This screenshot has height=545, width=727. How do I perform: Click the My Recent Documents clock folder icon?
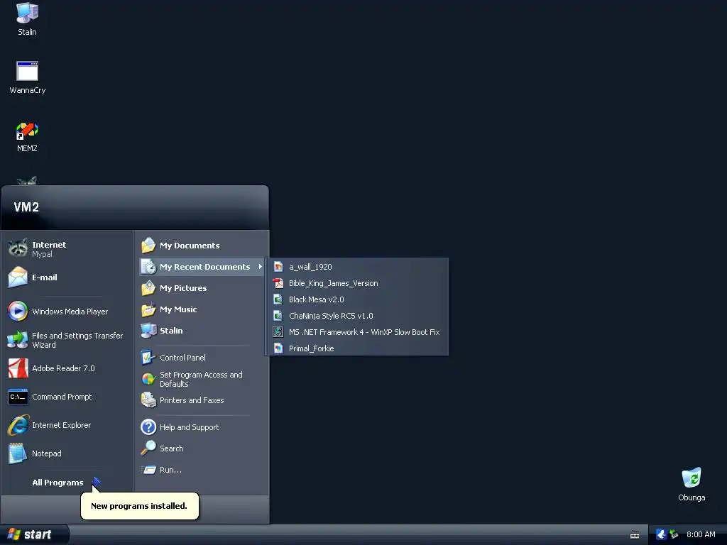pos(148,267)
